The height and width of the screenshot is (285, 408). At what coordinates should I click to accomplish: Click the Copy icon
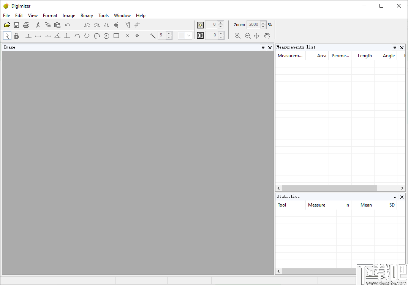[x=47, y=25]
